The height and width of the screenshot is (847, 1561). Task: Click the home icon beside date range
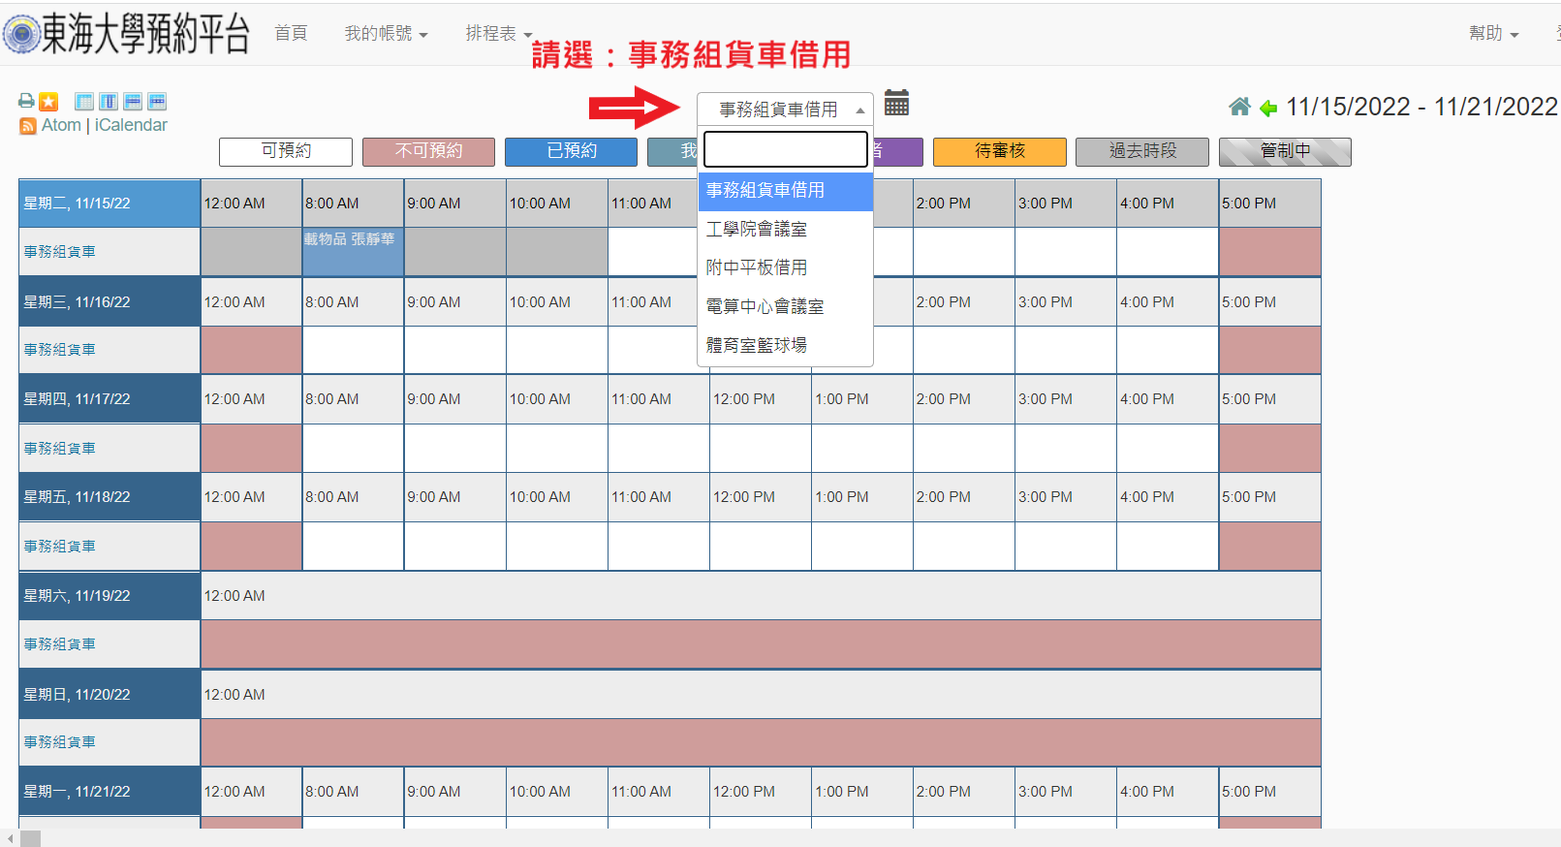[1239, 107]
